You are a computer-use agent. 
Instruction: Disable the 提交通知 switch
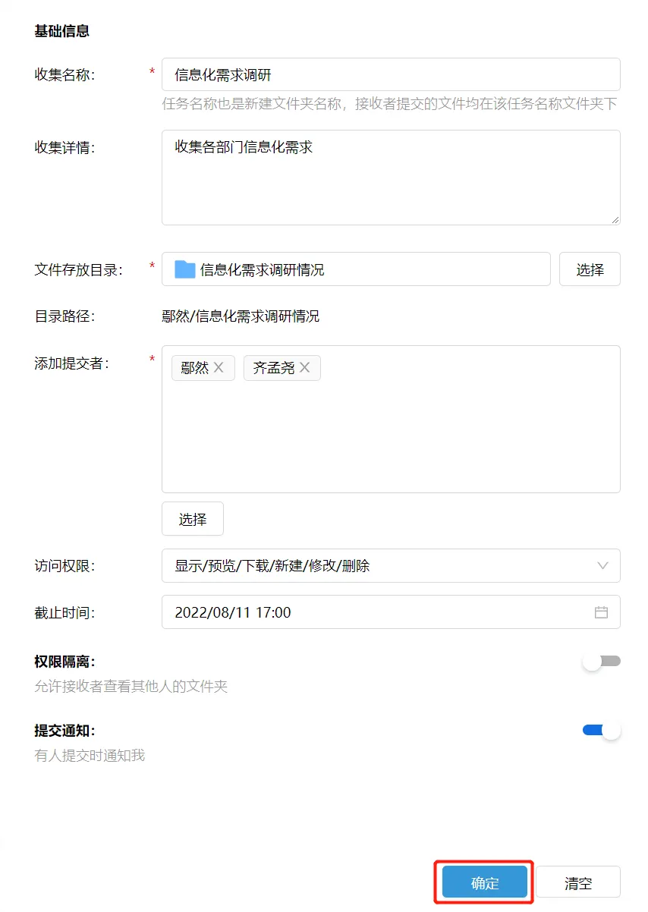click(x=602, y=731)
